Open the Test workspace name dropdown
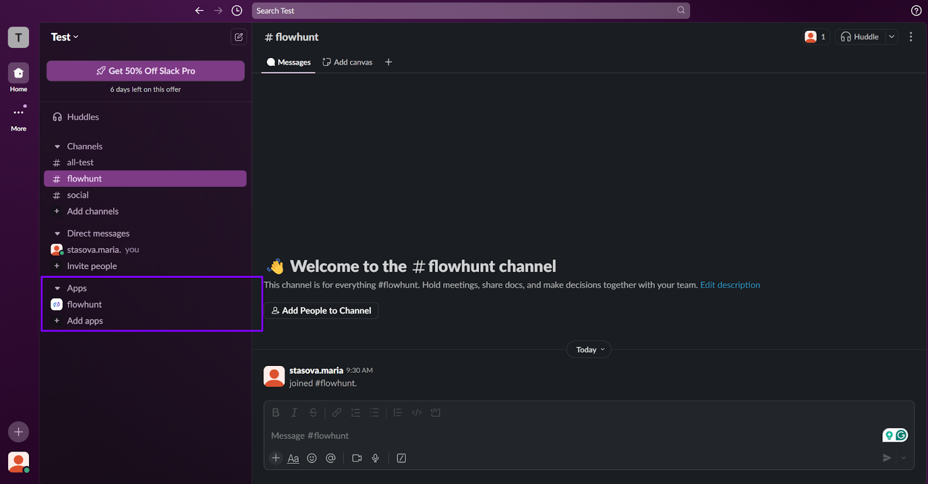Viewport: 928px width, 484px height. pos(64,37)
